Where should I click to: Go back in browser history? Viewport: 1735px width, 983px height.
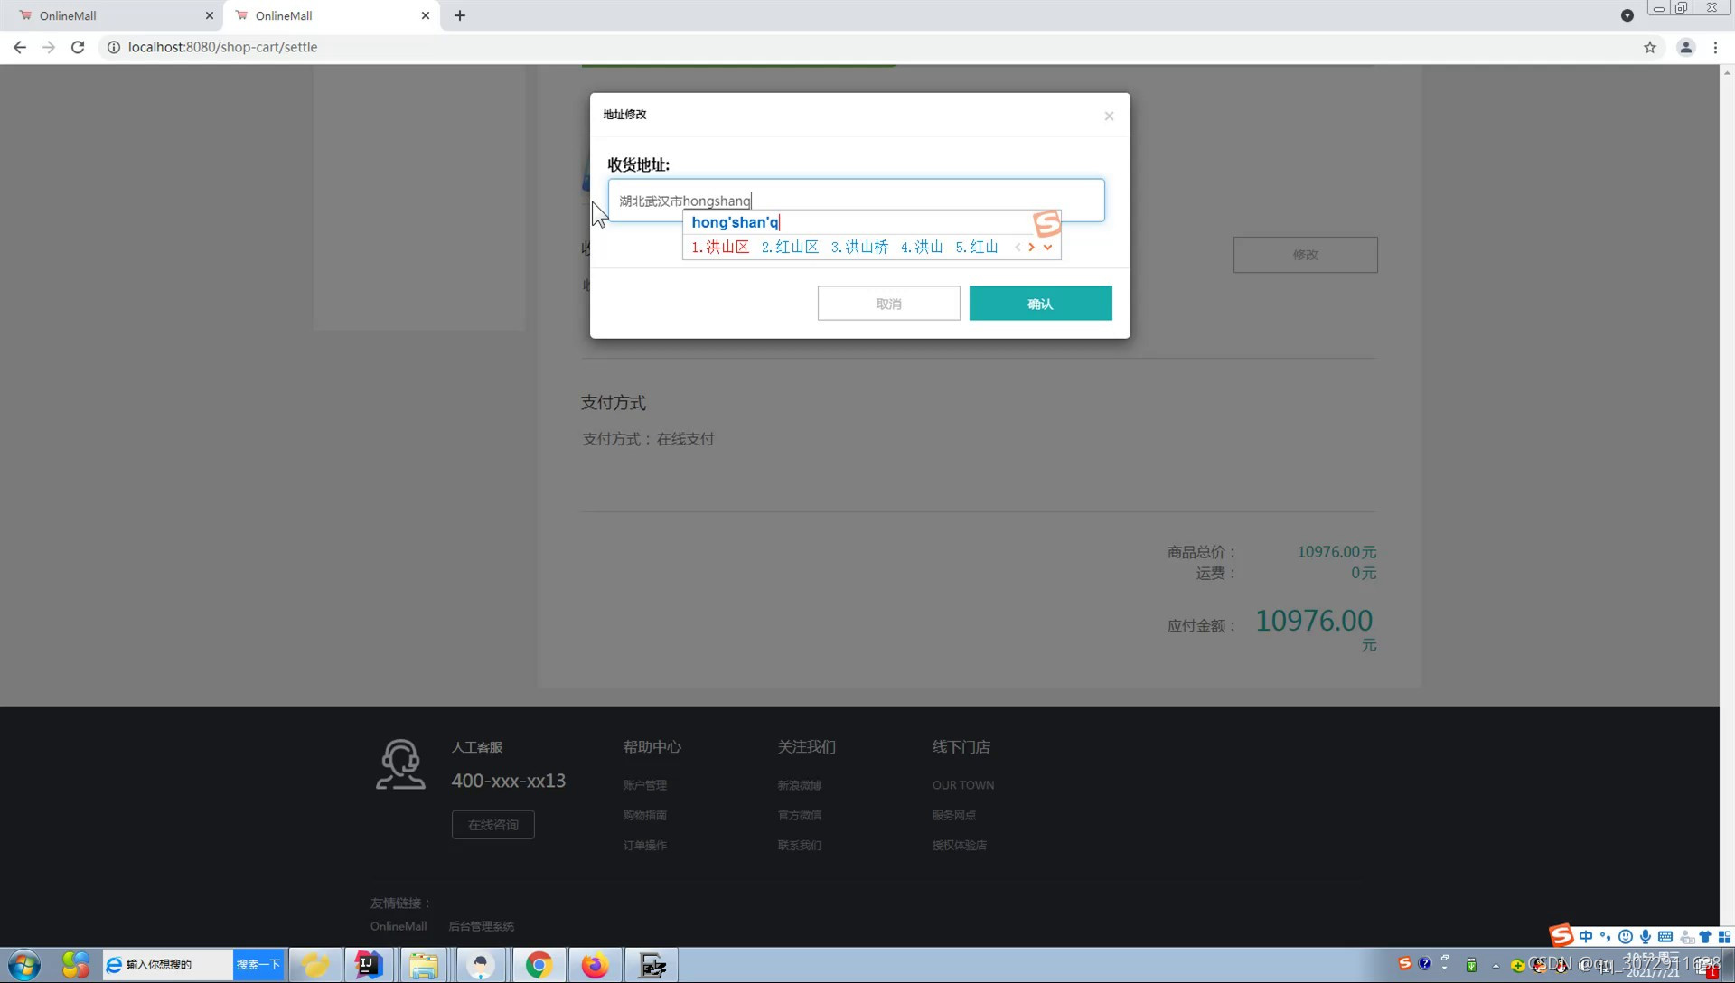[x=20, y=47]
